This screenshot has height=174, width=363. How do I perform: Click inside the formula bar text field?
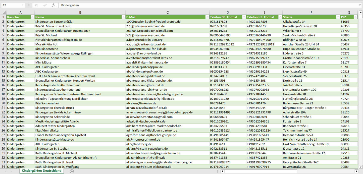point(201,5)
